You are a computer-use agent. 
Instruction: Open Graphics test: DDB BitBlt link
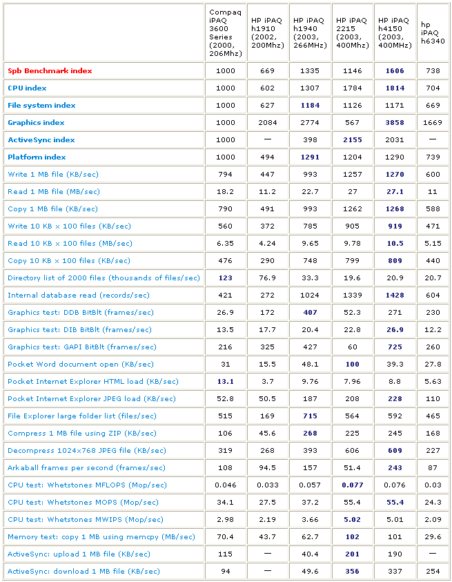click(x=81, y=313)
